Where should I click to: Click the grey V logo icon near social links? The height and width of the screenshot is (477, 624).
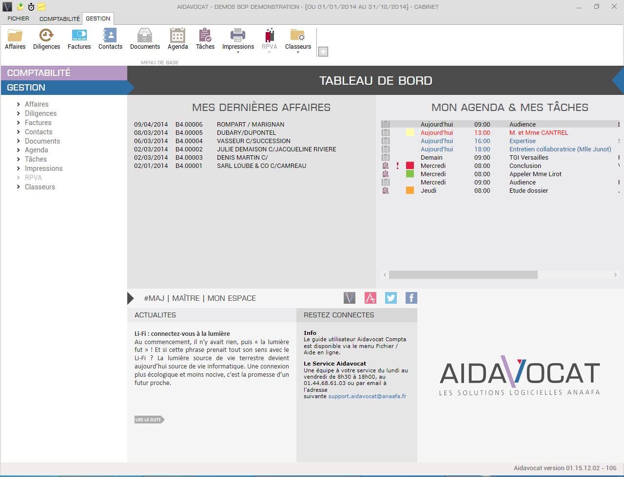350,298
